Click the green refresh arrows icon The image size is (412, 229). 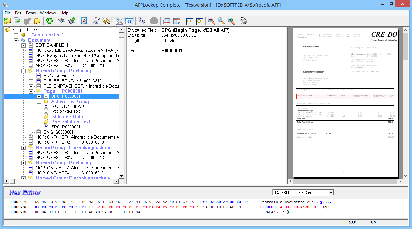click(x=49, y=21)
